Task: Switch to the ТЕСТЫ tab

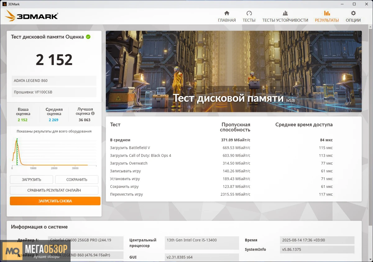Action: click(249, 16)
